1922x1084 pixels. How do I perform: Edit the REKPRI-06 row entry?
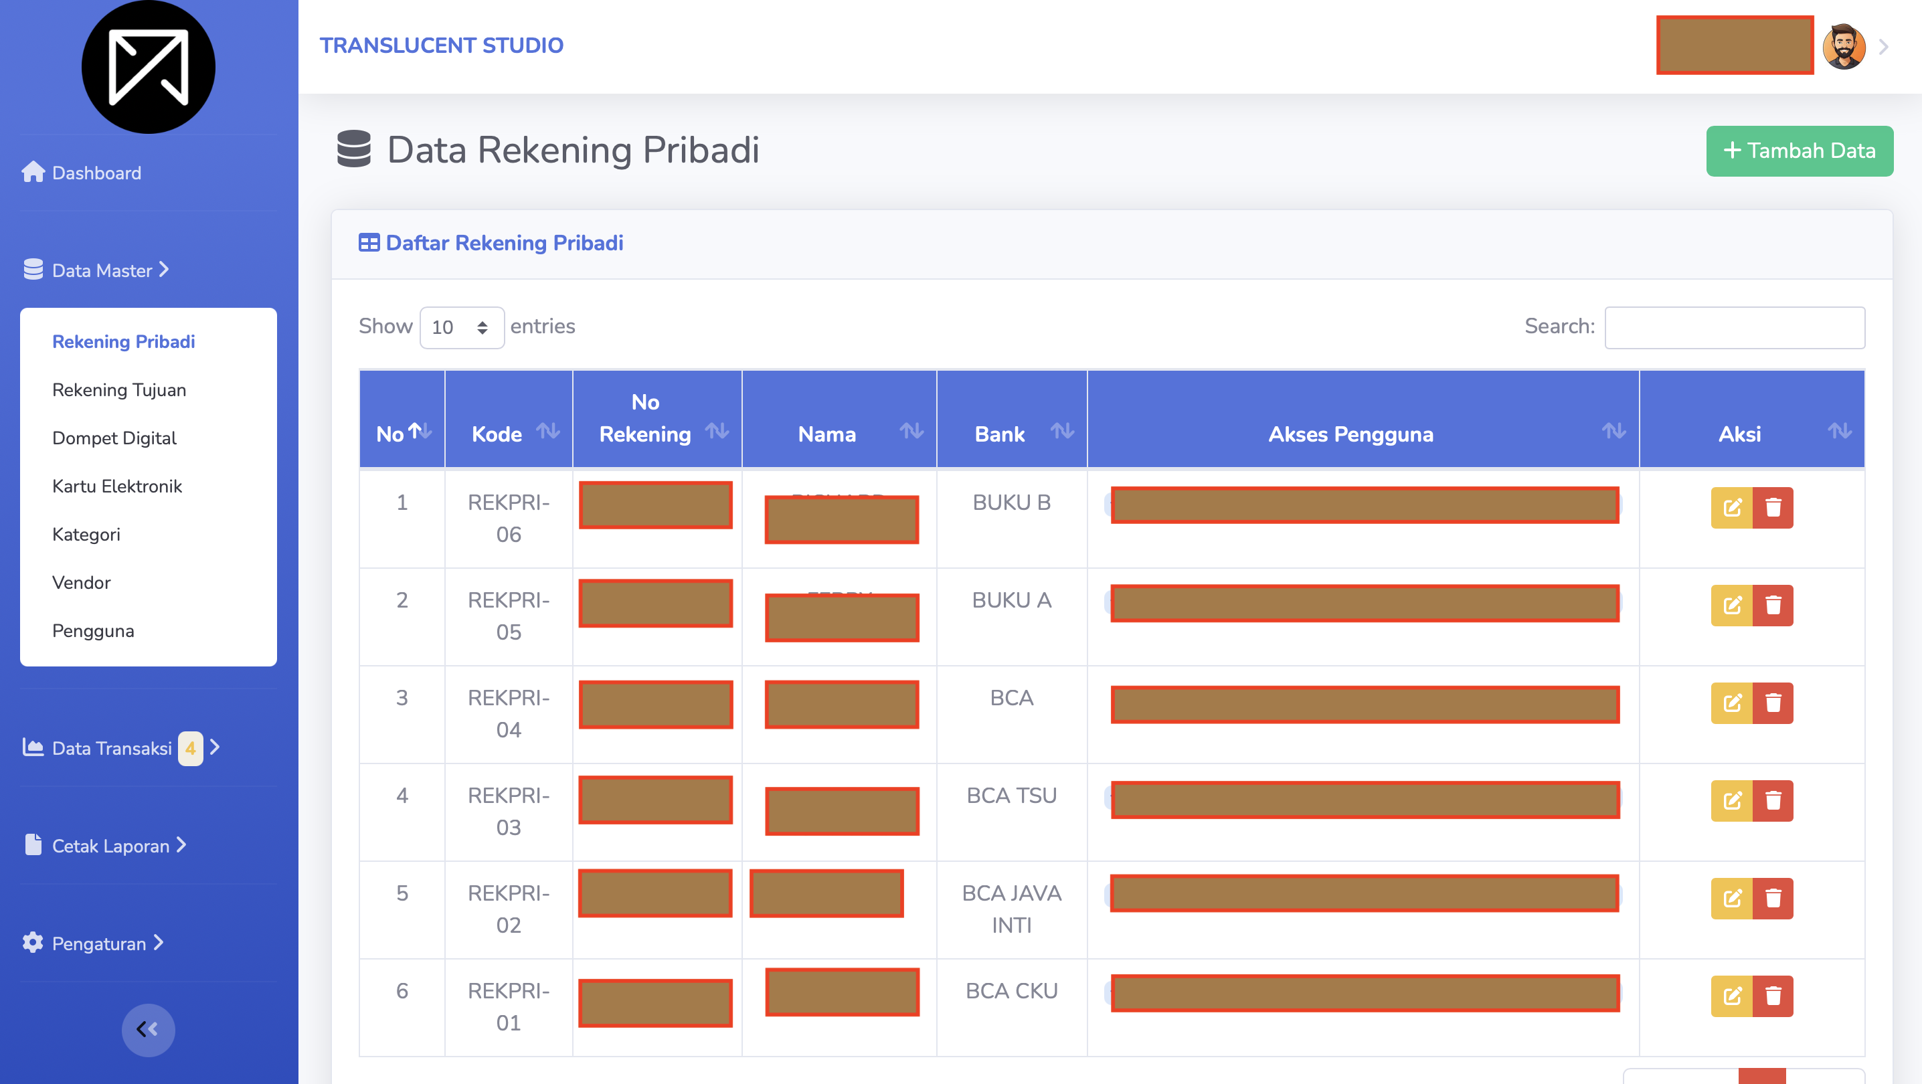[1731, 508]
